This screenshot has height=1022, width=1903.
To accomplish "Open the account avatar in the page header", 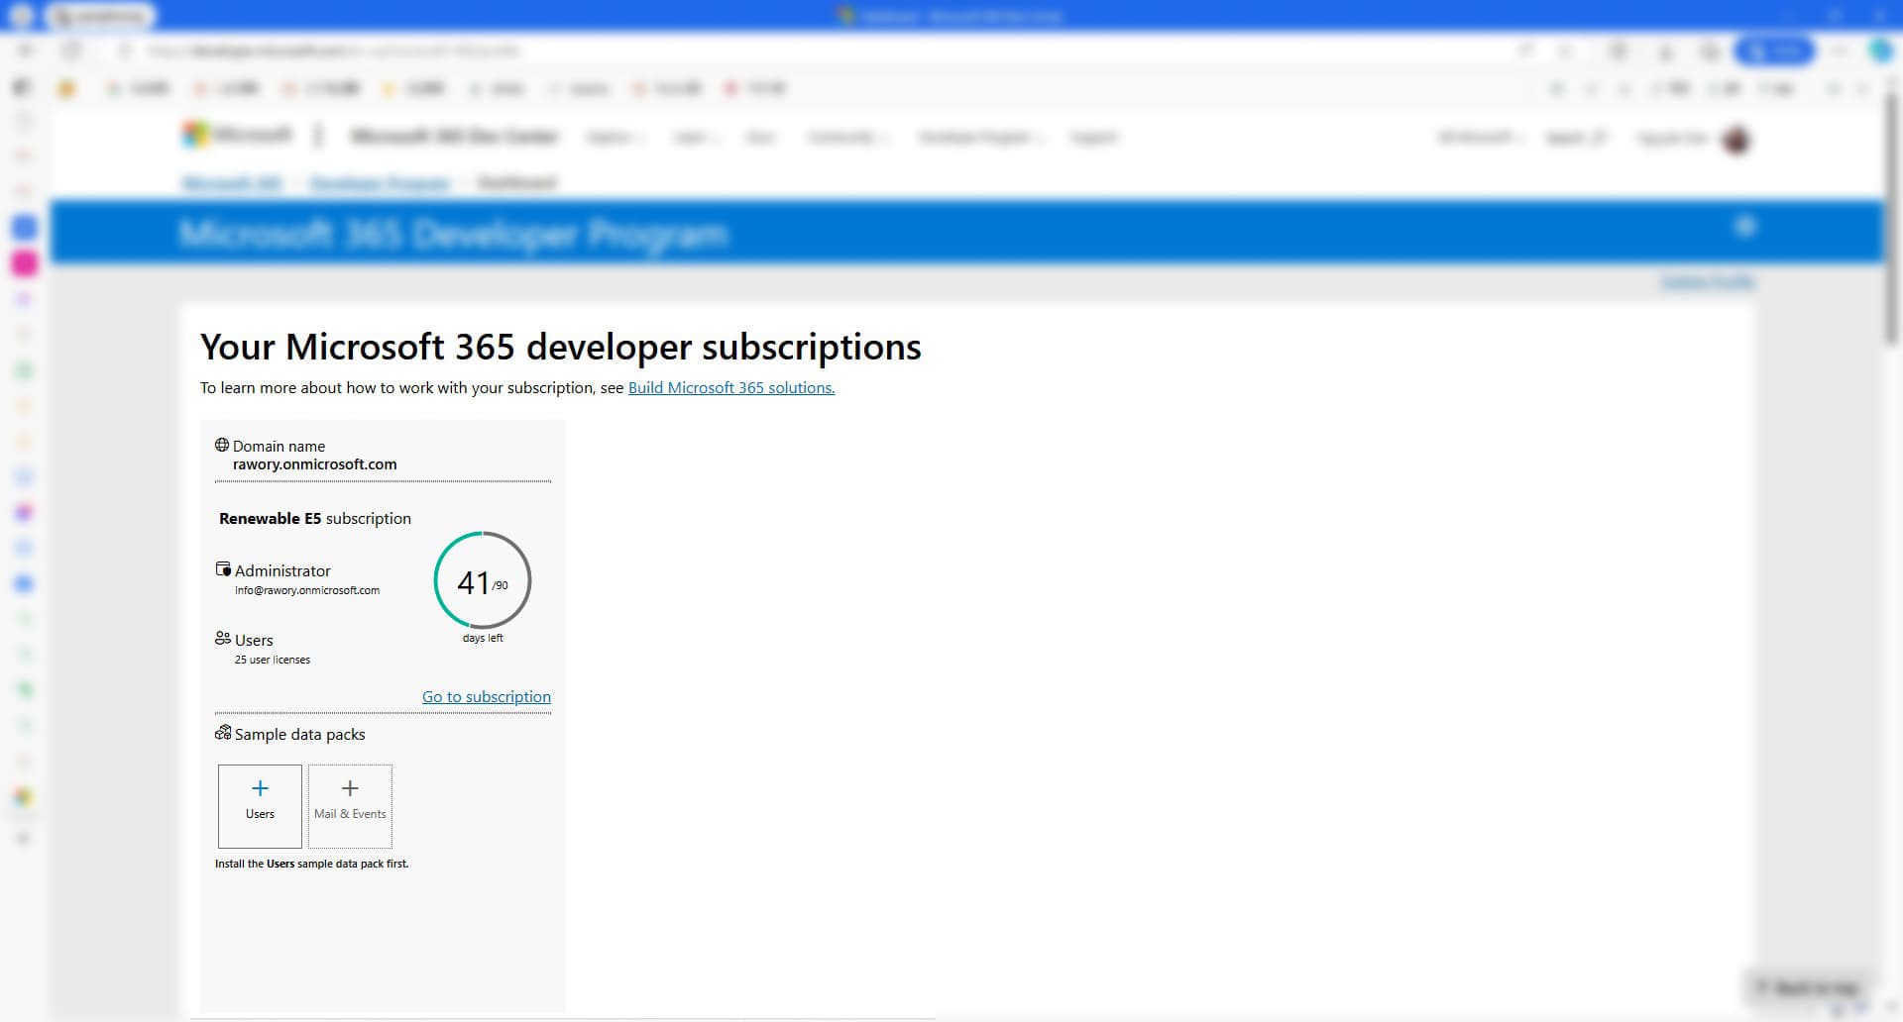I will (x=1736, y=140).
